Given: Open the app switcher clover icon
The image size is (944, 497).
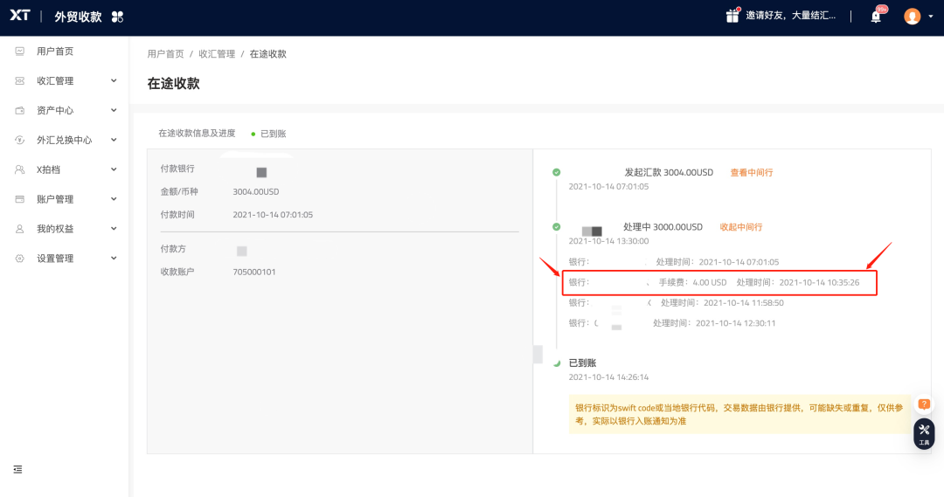Looking at the screenshot, I should click(x=117, y=17).
